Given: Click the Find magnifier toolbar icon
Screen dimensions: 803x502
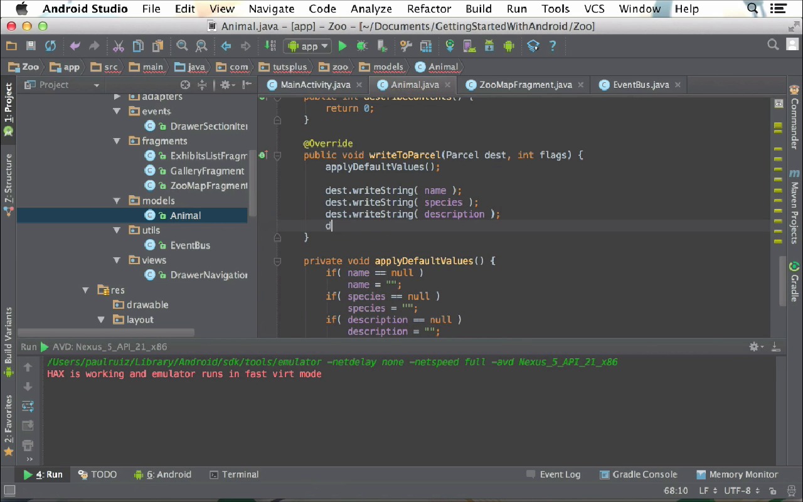Looking at the screenshot, I should click(x=182, y=46).
